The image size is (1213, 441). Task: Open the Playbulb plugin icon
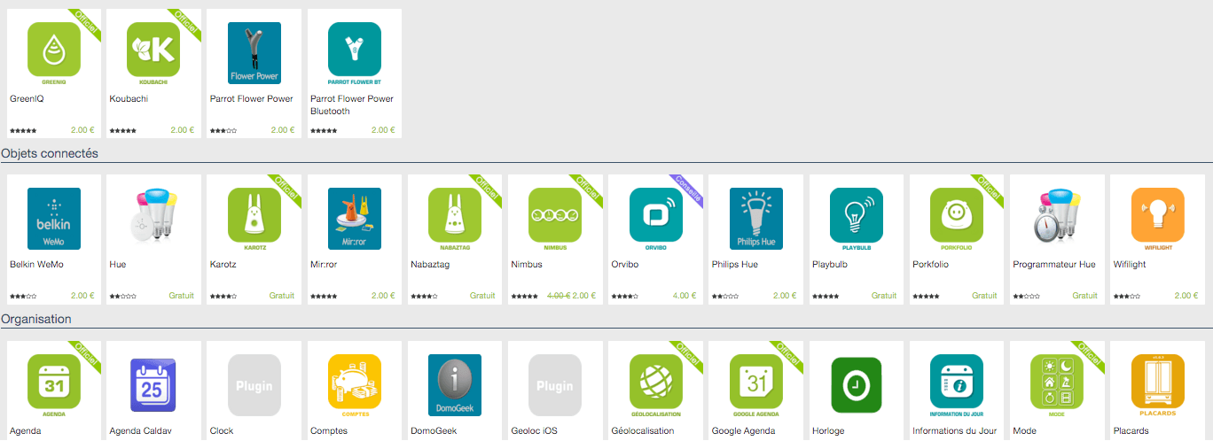click(x=857, y=219)
